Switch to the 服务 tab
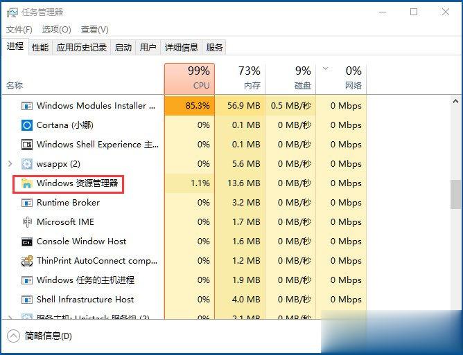 pyautogui.click(x=214, y=47)
